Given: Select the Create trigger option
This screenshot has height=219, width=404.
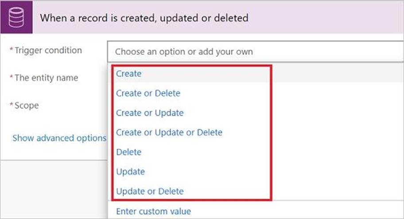Looking at the screenshot, I should click(128, 74).
